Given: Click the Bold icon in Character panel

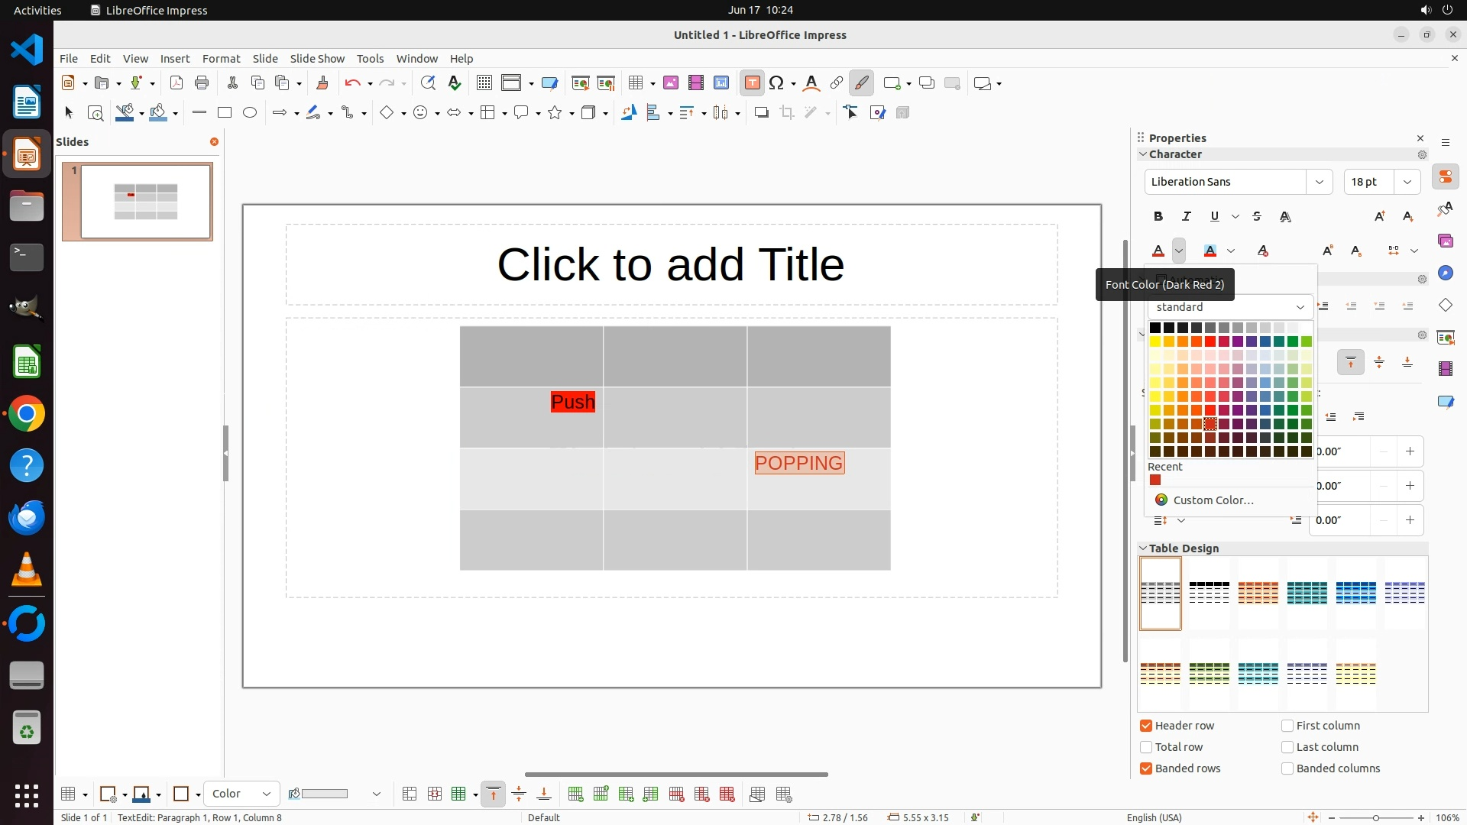Looking at the screenshot, I should click(1158, 217).
